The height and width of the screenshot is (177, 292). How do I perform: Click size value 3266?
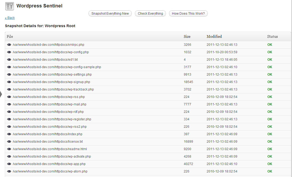[x=187, y=45]
